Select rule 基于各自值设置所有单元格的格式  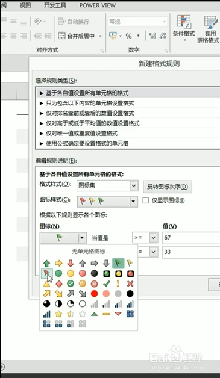128,93
